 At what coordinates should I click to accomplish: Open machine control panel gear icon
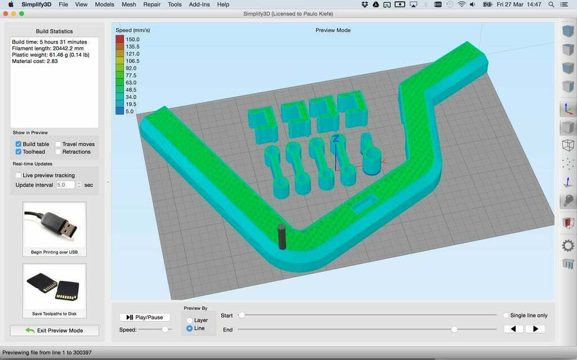(568, 245)
